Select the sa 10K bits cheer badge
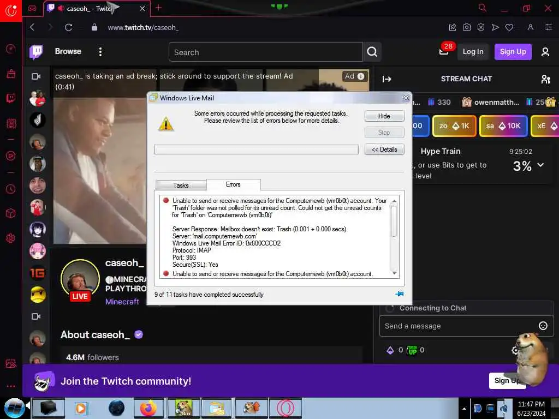The image size is (559, 419). (x=503, y=126)
